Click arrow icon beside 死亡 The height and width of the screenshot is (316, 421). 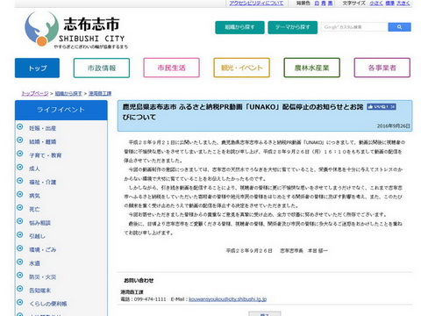pos(20,208)
